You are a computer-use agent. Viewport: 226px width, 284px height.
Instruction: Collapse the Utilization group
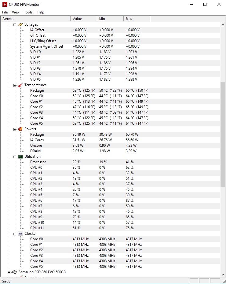15,157
